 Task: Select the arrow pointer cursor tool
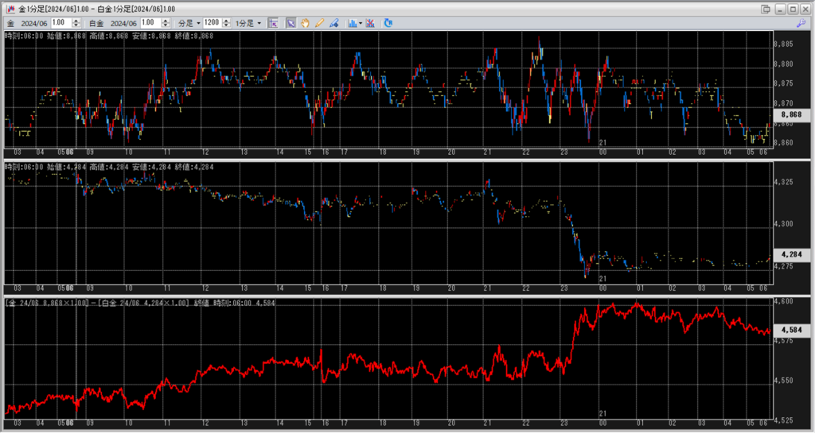(x=291, y=23)
